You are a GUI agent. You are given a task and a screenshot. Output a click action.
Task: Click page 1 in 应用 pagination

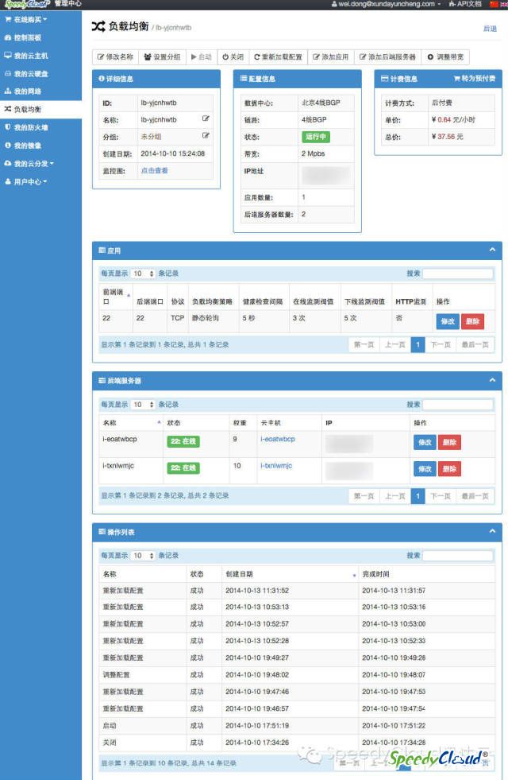click(x=418, y=345)
